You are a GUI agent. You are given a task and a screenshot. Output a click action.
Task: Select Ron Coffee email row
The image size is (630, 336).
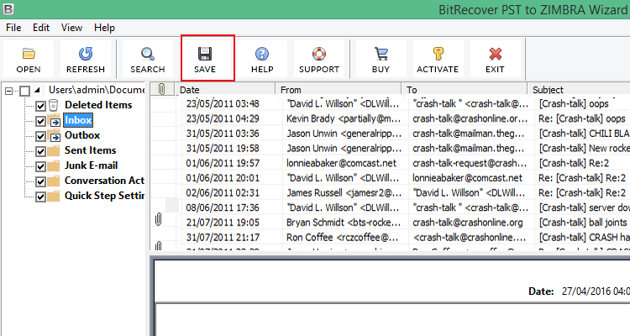[x=390, y=238]
